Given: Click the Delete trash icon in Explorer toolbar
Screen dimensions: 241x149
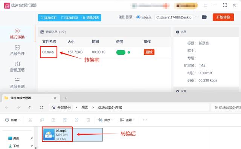Looking at the screenshot, I should [88, 120].
